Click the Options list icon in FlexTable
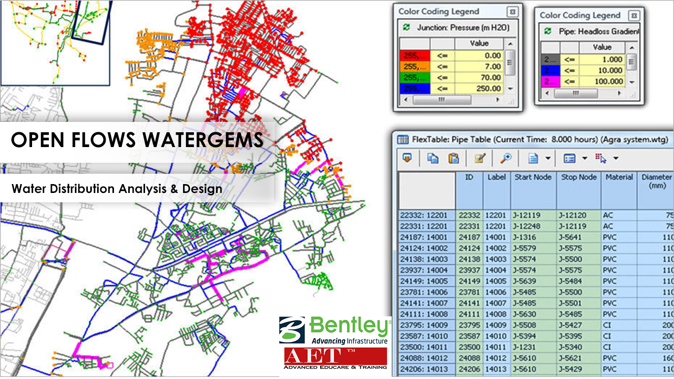674x379 pixels. click(569, 158)
